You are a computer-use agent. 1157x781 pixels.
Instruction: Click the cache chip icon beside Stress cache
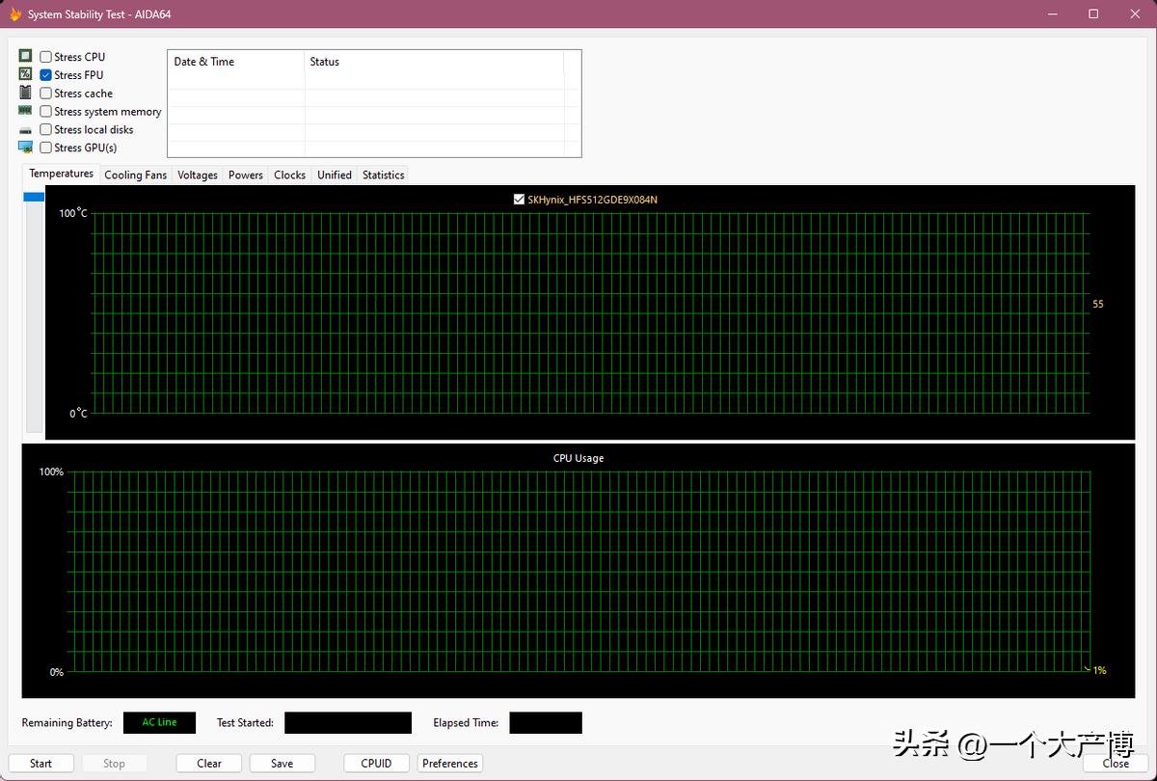25,93
